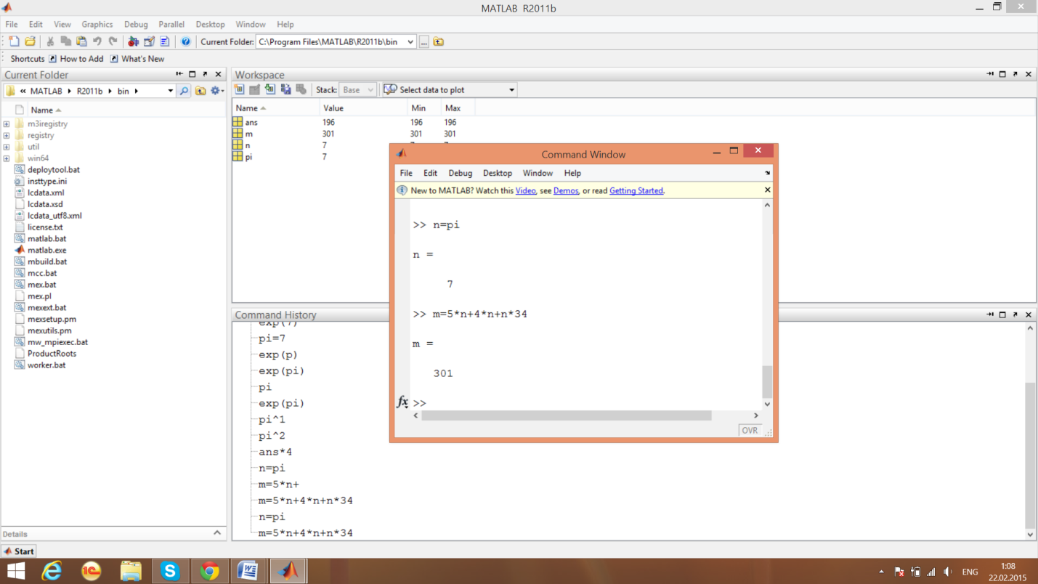Select variable m in the Workspace

pos(248,134)
